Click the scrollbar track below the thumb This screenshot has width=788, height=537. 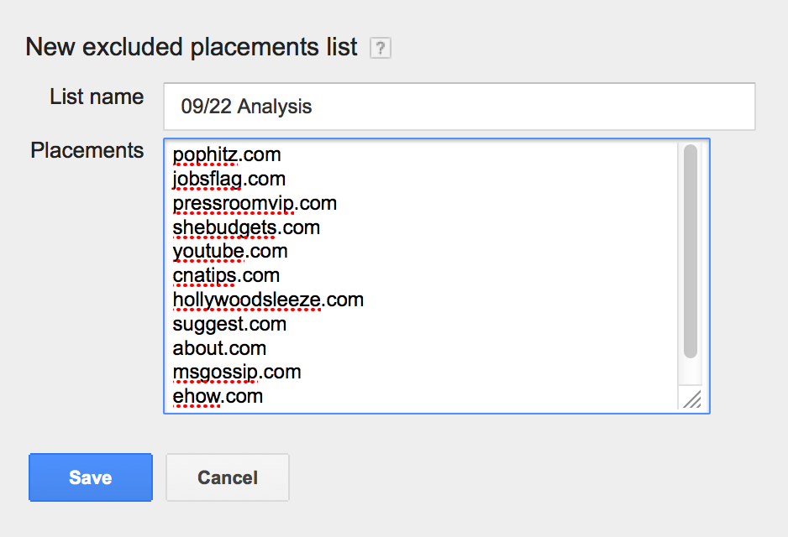[691, 373]
